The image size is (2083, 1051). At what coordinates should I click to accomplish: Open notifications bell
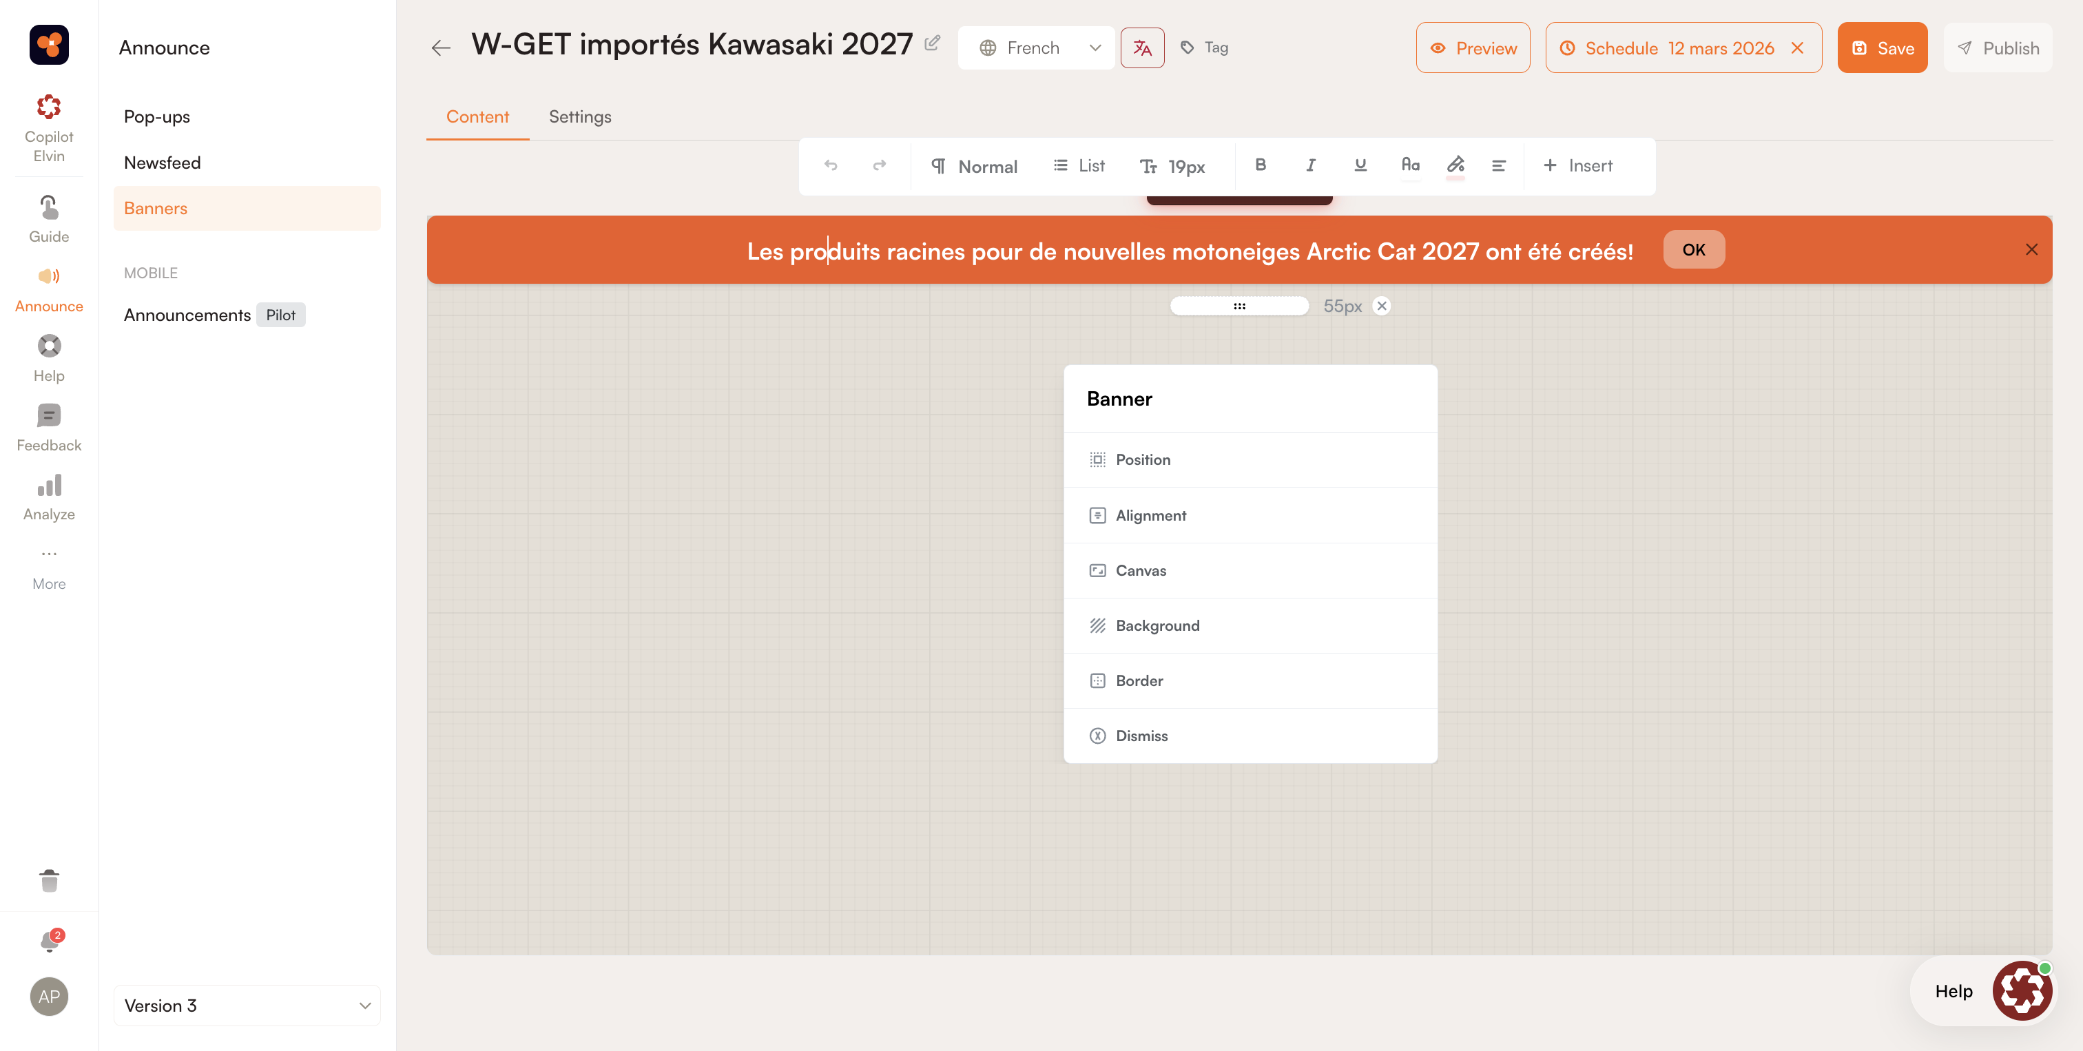50,940
